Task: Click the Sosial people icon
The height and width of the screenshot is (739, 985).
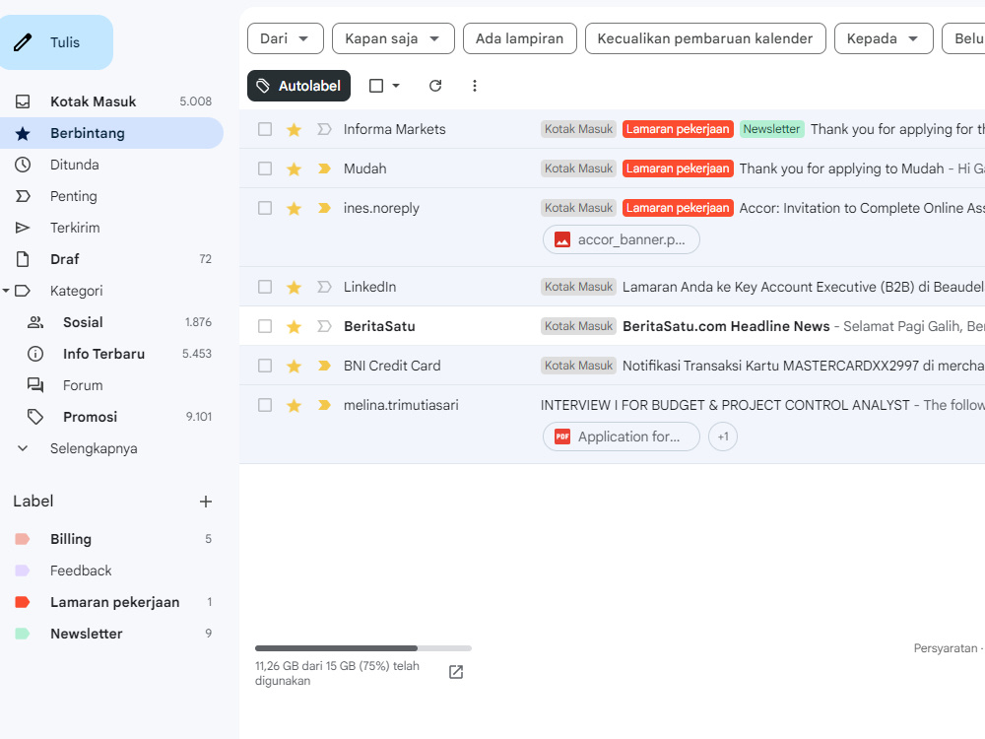Action: [35, 322]
